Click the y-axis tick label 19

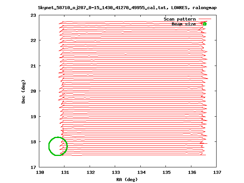tap(33, 117)
